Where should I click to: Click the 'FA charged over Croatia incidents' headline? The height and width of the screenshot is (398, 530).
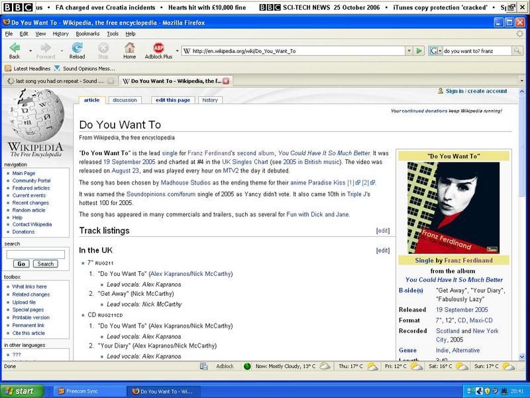pos(105,7)
